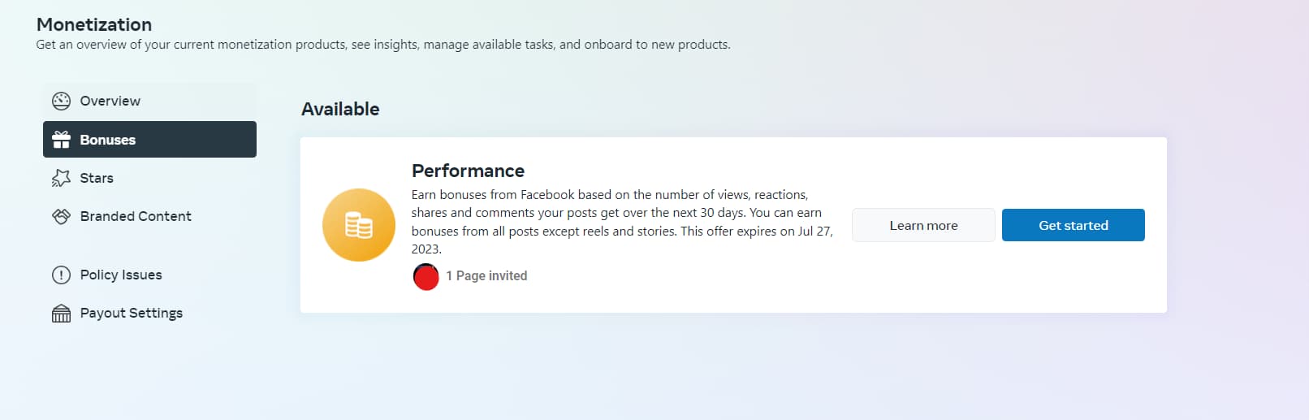
Task: Click the Monetization page heading
Action: pyautogui.click(x=94, y=24)
